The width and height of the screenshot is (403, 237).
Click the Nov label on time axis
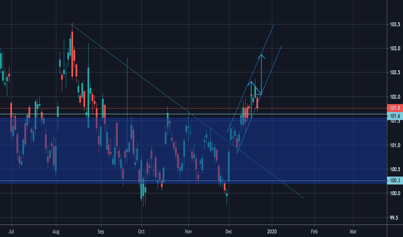[x=189, y=232]
